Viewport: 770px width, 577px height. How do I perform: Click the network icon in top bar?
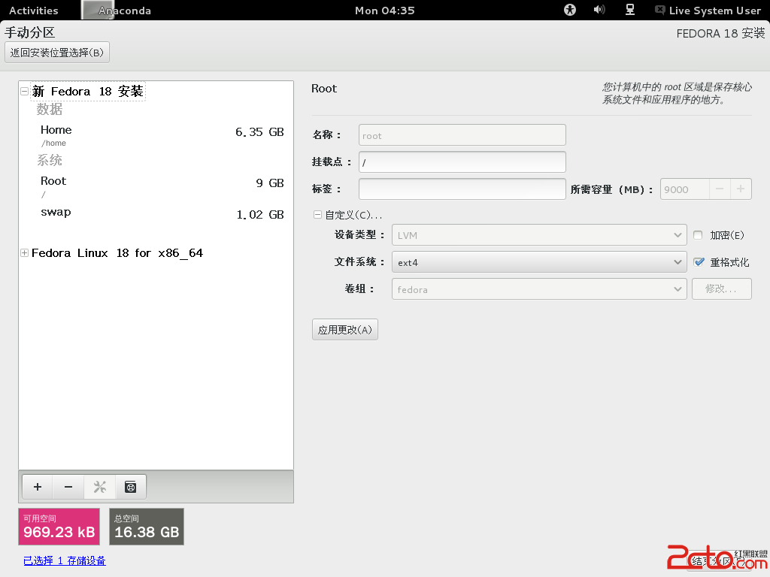[629, 10]
